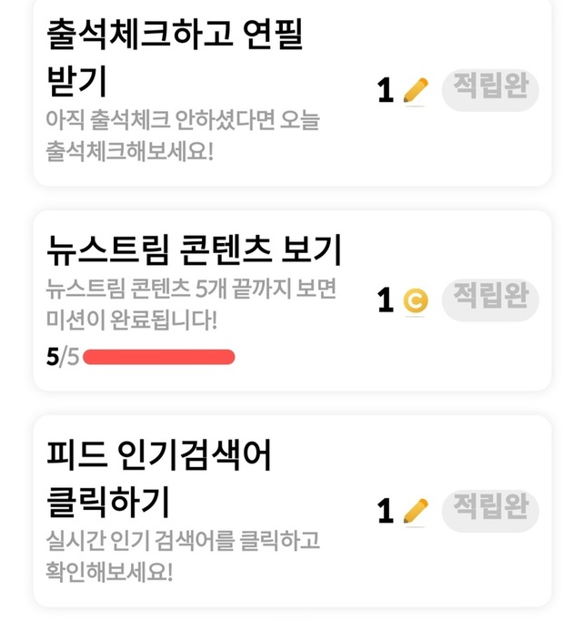Viewport: 582px width, 621px height.
Task: Click the 뉴스트림 콘텐츠 5개 끝까지 보면 description
Action: (191, 290)
